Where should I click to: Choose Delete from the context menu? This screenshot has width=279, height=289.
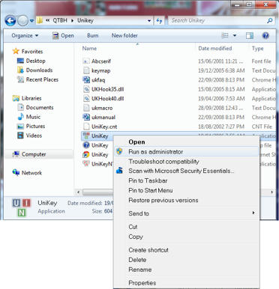[x=186, y=260]
